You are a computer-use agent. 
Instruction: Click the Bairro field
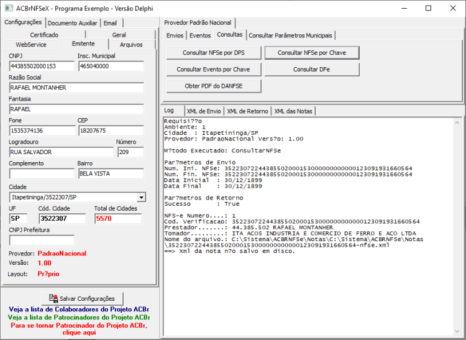[111, 173]
